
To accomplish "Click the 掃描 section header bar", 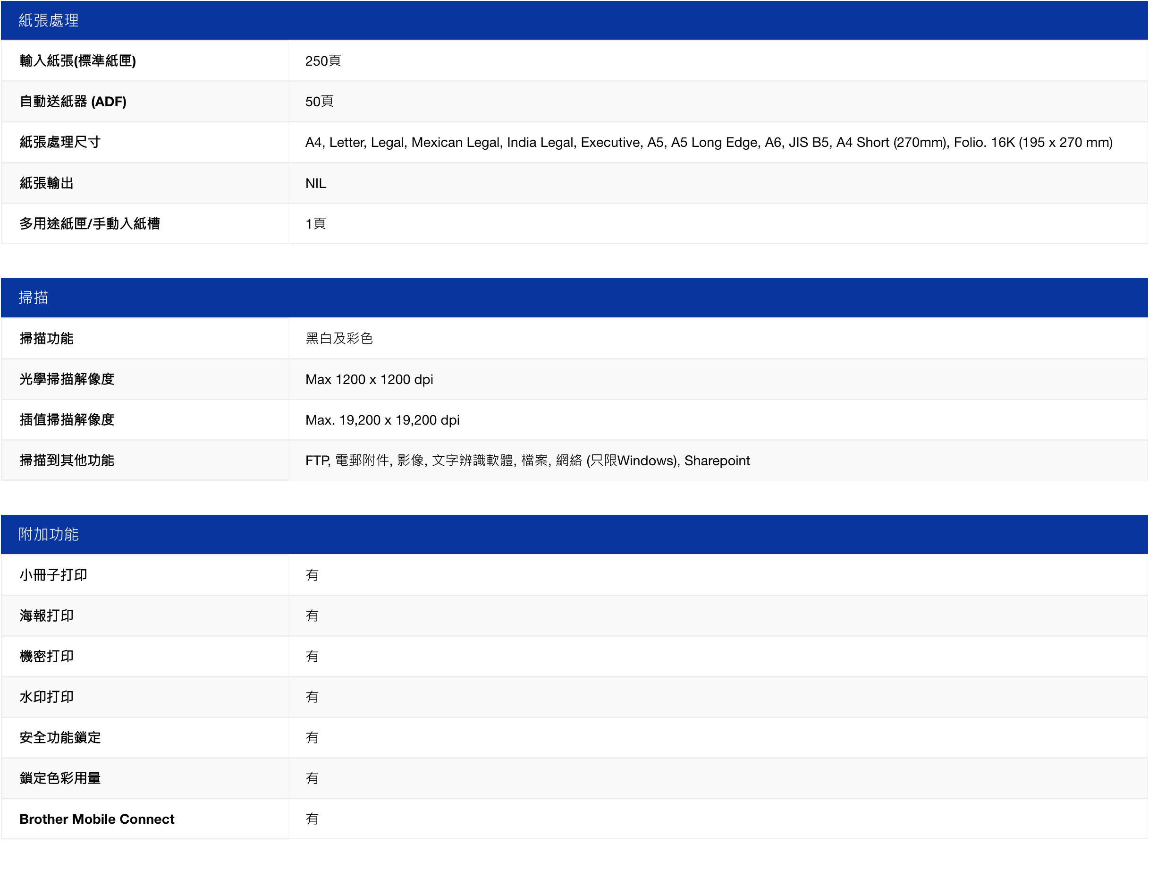I will click(x=33, y=298).
